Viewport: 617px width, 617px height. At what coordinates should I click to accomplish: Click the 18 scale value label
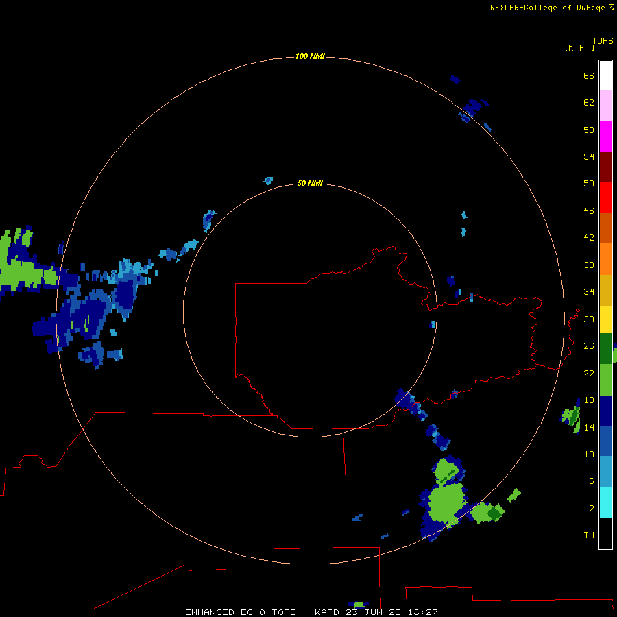(589, 400)
